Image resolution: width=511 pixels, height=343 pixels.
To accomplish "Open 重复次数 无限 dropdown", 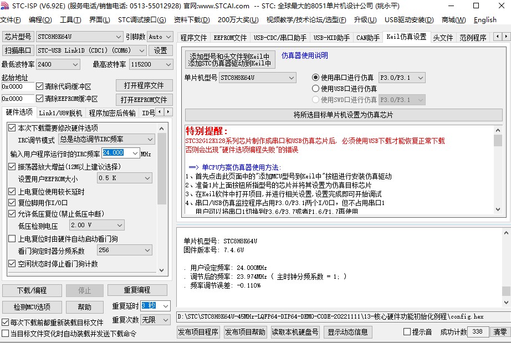I will point(155,320).
